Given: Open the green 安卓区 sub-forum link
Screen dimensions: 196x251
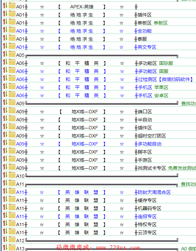Looking at the screenshot, I should [161, 95].
